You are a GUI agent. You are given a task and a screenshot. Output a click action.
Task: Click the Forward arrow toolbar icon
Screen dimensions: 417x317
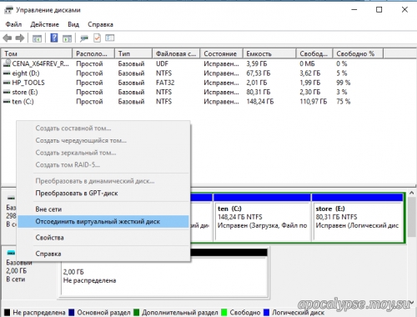coord(20,38)
